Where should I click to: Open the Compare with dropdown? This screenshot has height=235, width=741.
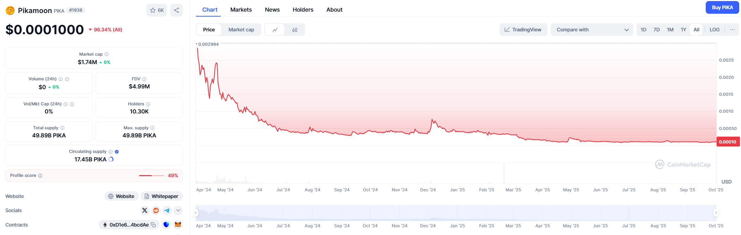click(x=592, y=30)
